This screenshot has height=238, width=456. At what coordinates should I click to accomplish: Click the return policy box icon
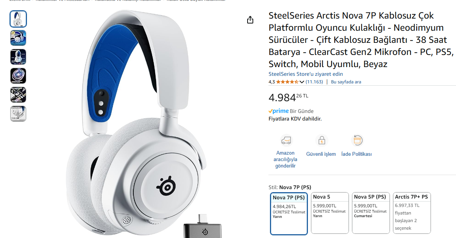[x=357, y=141]
